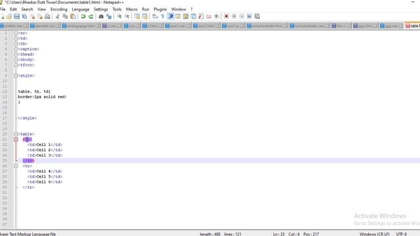Image resolution: width=420 pixels, height=236 pixels.
Task: Click the 'Ln : 25' status bar field
Action: pyautogui.click(x=278, y=234)
